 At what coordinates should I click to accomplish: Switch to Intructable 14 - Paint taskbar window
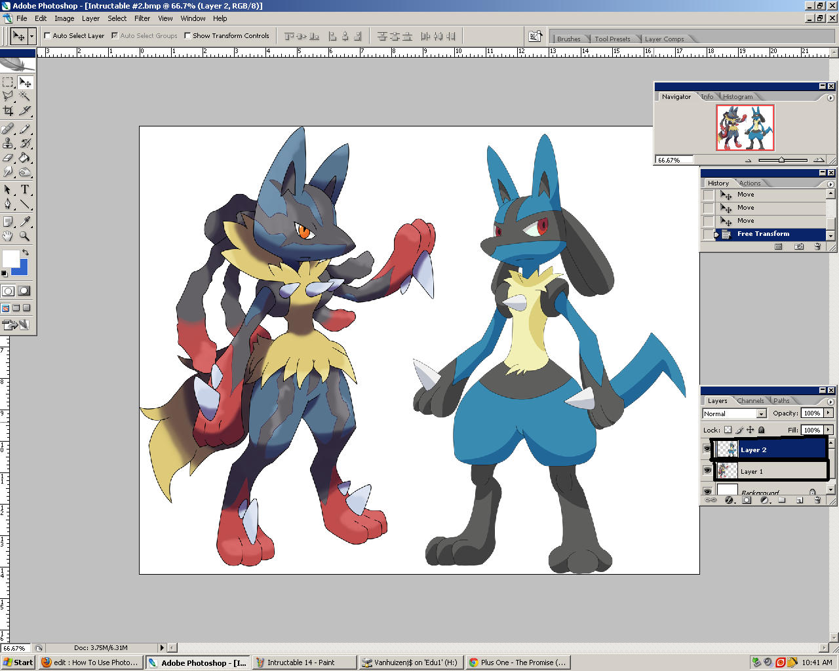(x=304, y=662)
